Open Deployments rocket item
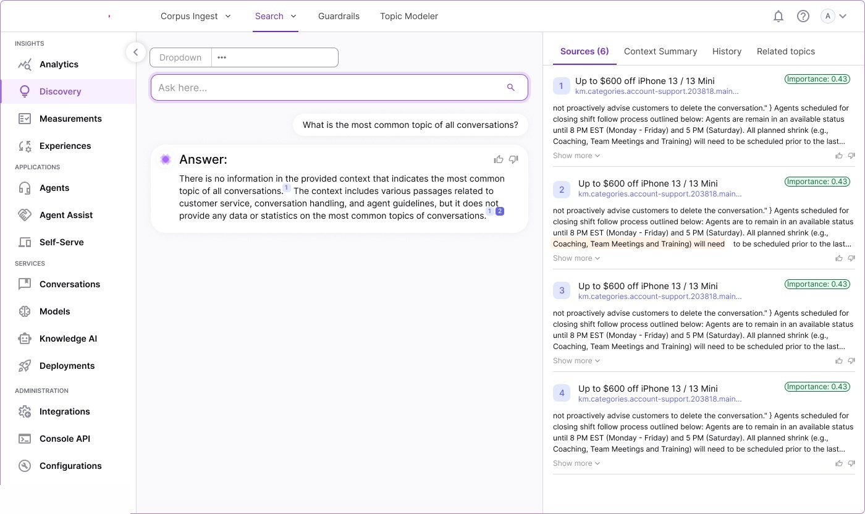This screenshot has width=865, height=514. (x=67, y=366)
